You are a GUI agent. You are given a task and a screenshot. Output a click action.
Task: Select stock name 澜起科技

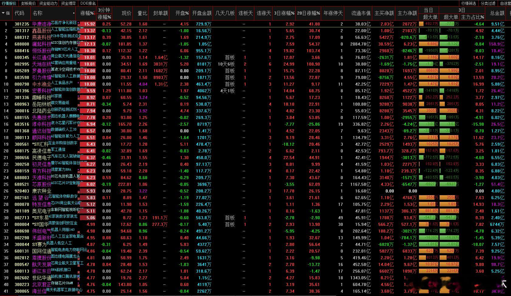pos(42,44)
